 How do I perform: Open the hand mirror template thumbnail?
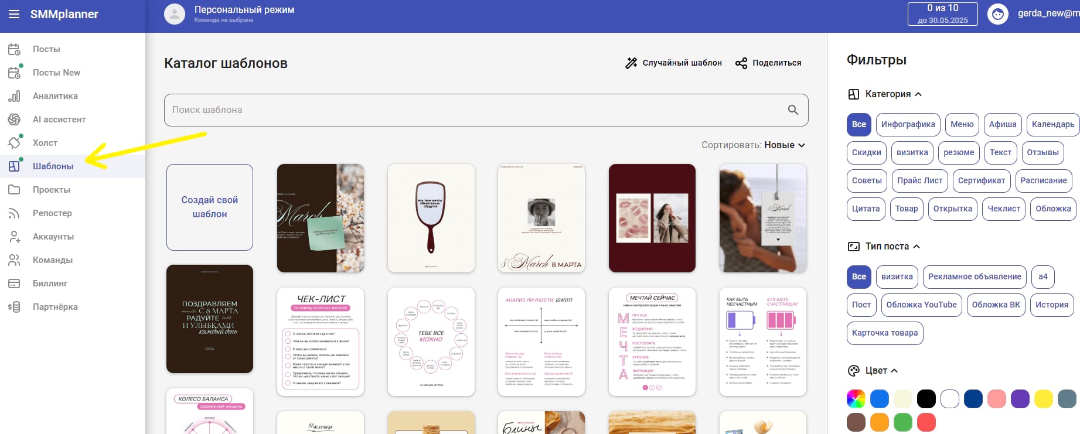(431, 218)
